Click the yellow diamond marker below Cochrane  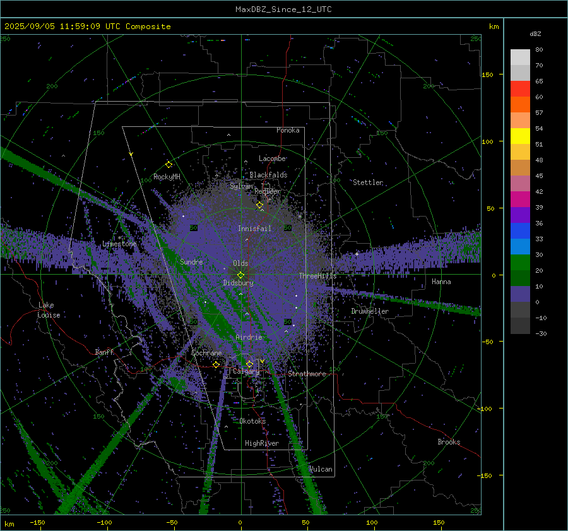(216, 365)
